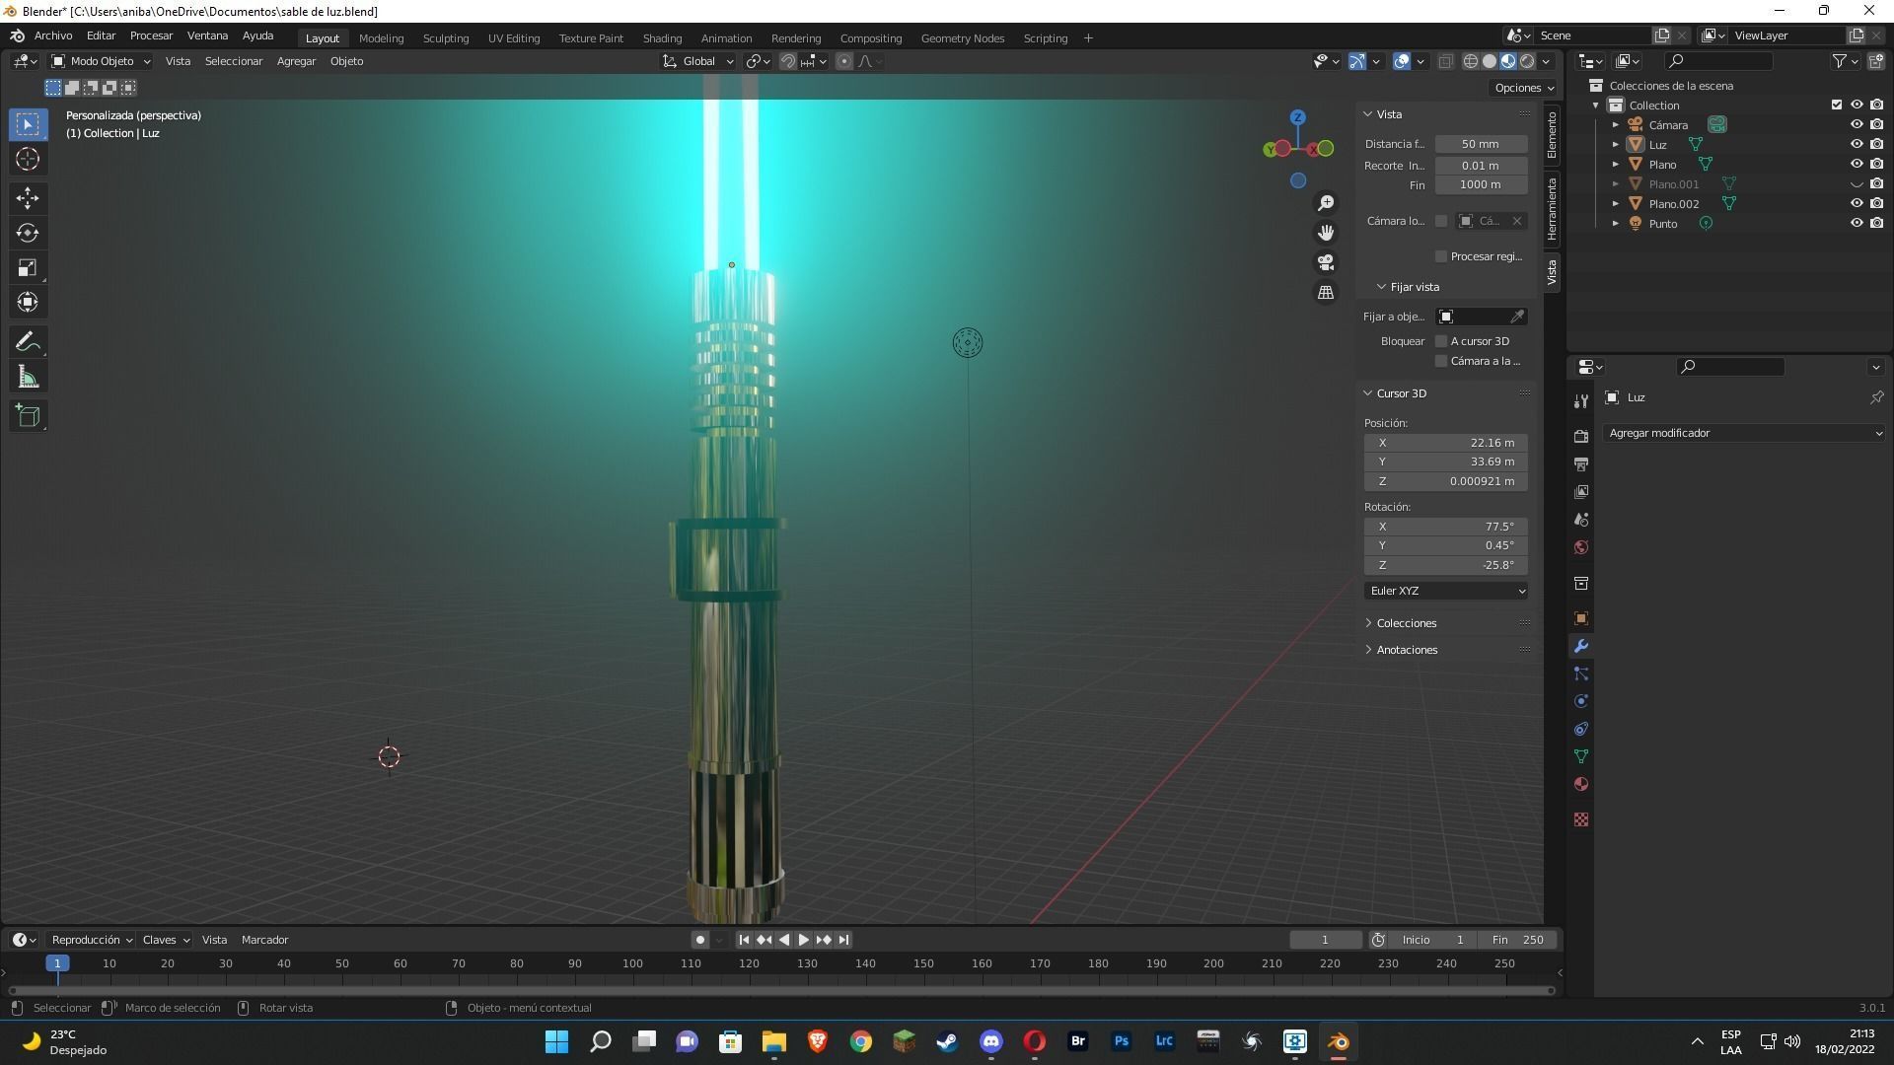Jump to the last frame button
The width and height of the screenshot is (1894, 1065).
[843, 940]
